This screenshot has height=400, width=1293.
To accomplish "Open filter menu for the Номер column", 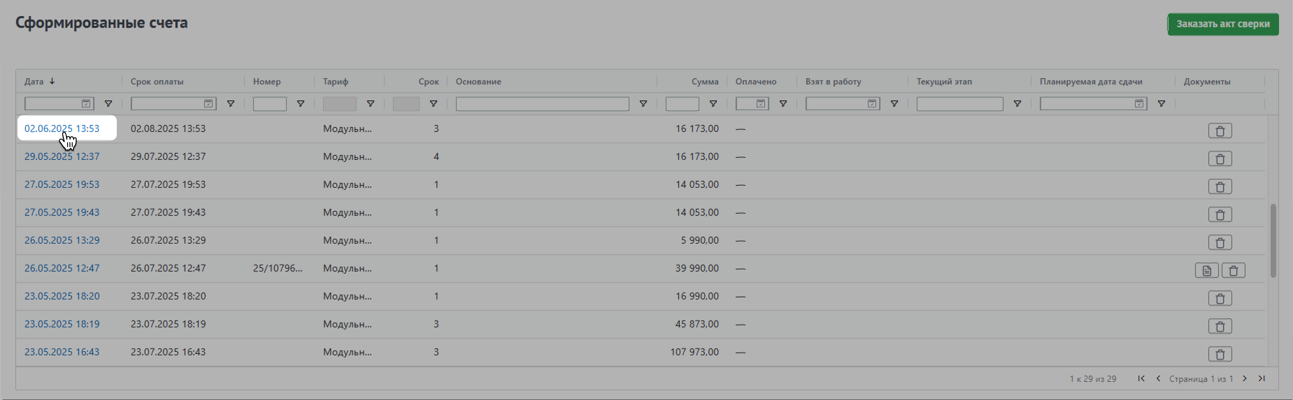I will point(300,104).
